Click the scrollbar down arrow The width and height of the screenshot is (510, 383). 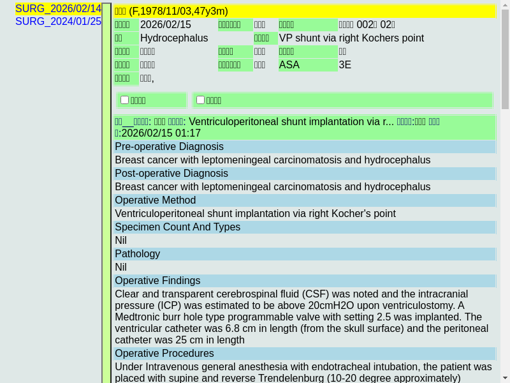(505, 377)
